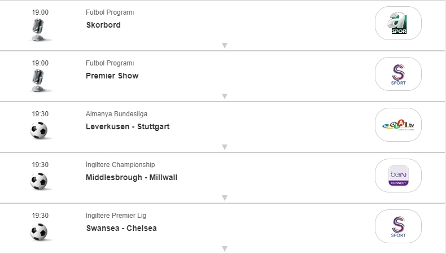This screenshot has width=446, height=254.
Task: Expand the Premier Show row details arrow
Action: point(224,97)
